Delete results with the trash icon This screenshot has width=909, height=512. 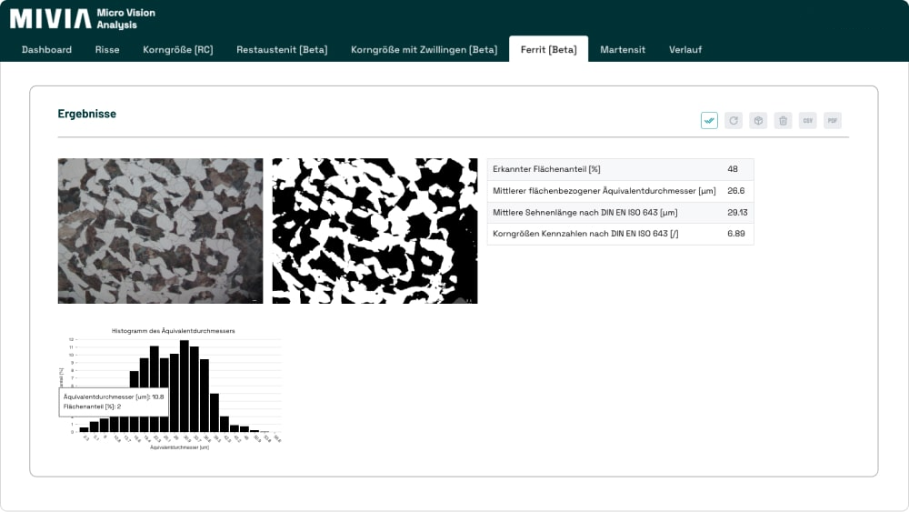pos(783,120)
